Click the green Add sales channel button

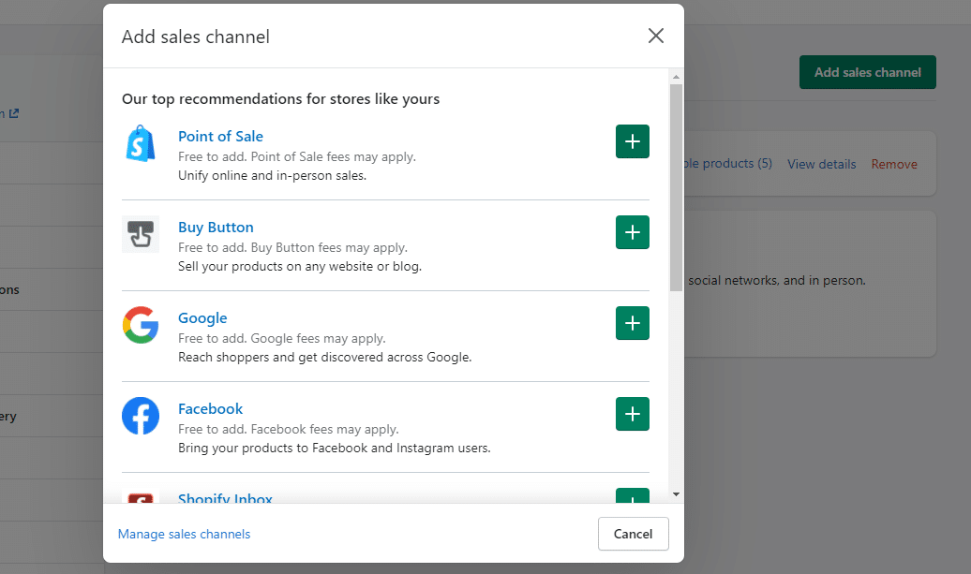867,72
